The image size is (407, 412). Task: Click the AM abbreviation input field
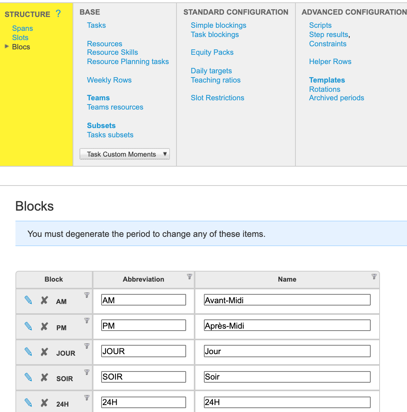(144, 300)
